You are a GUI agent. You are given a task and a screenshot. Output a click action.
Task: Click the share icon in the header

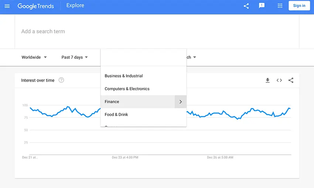246,6
